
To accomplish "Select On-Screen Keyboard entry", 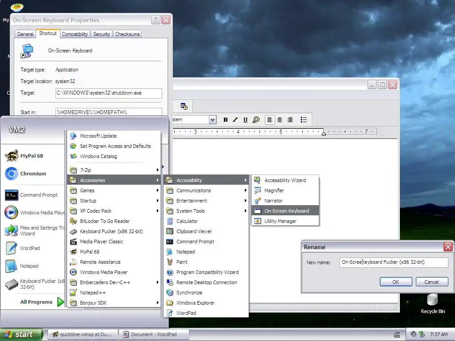I will click(x=286, y=211).
